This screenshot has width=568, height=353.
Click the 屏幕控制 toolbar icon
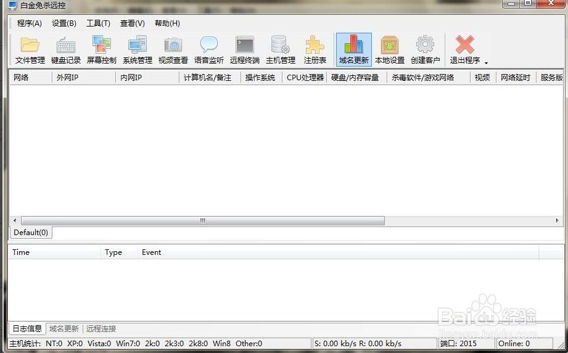tap(101, 50)
